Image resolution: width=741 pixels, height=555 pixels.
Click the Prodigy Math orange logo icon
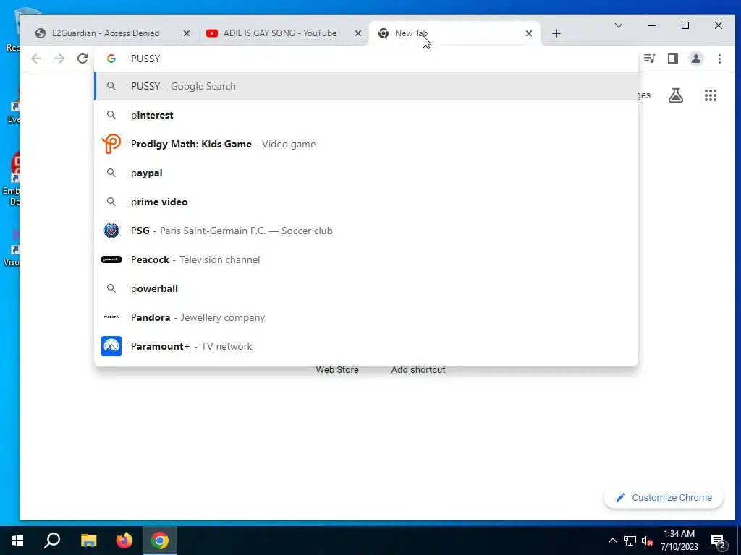pyautogui.click(x=111, y=144)
